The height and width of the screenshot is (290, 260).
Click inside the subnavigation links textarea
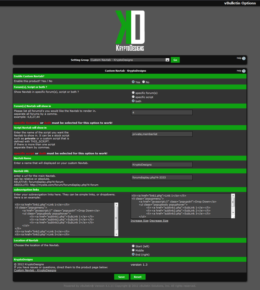click(181, 206)
